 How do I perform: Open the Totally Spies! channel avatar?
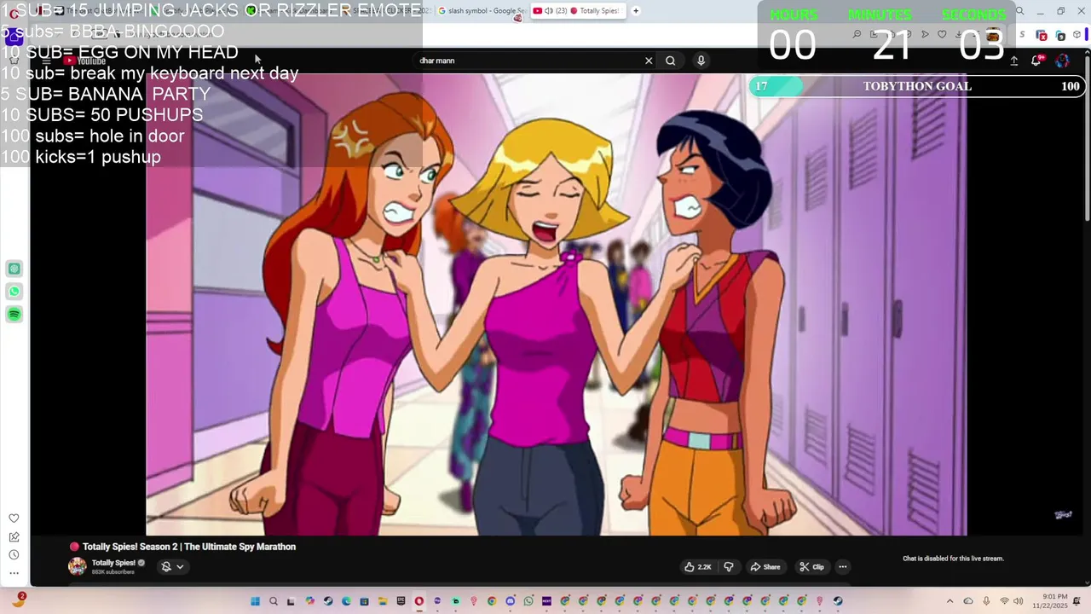[x=78, y=566]
